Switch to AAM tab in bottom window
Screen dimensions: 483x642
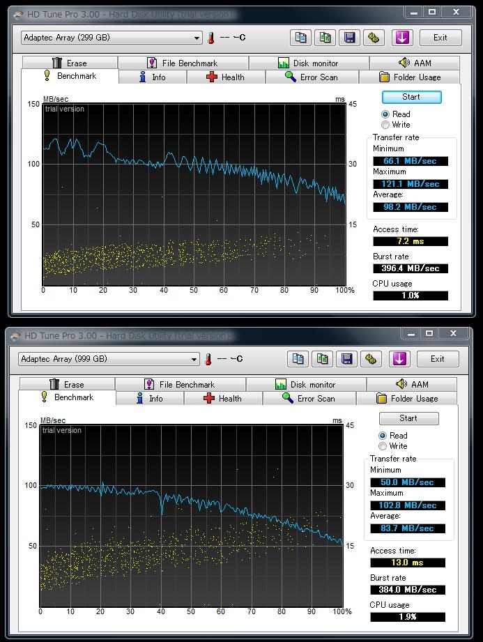click(412, 385)
